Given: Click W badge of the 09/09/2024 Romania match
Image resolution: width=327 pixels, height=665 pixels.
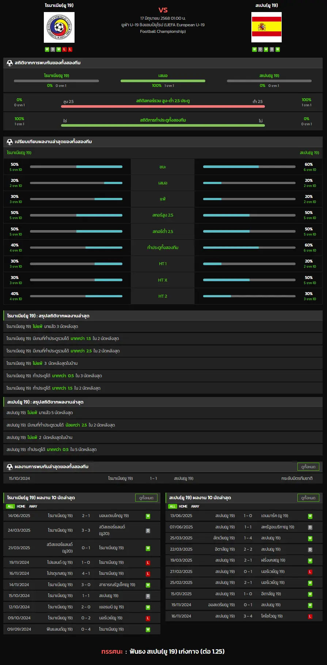Looking at the screenshot, I should [148, 630].
